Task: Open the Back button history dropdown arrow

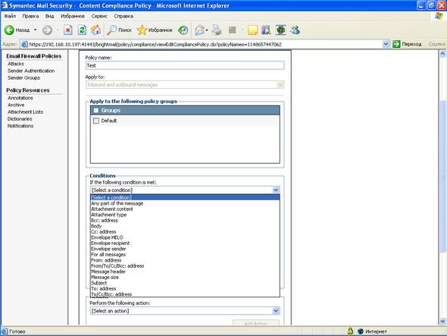Action: [x=36, y=30]
